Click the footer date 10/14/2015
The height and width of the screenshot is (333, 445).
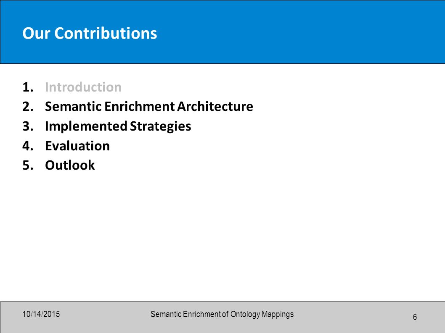point(41,314)
